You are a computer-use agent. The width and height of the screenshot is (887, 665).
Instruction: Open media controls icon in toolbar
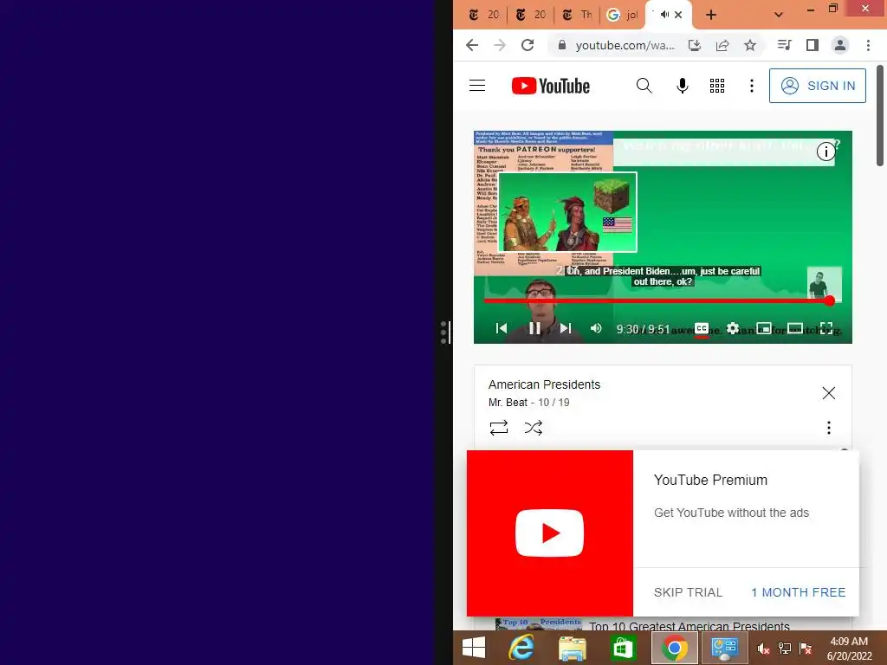pos(784,45)
